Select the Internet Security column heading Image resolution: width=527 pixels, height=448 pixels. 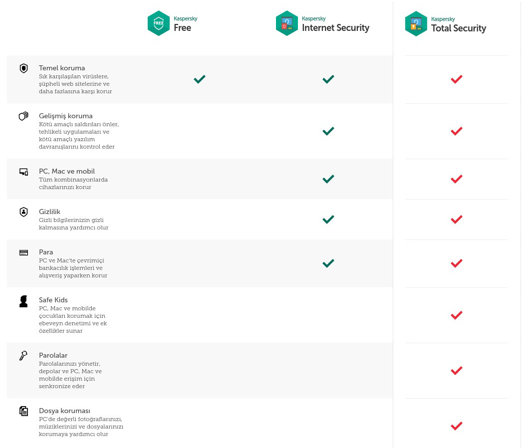click(x=335, y=28)
